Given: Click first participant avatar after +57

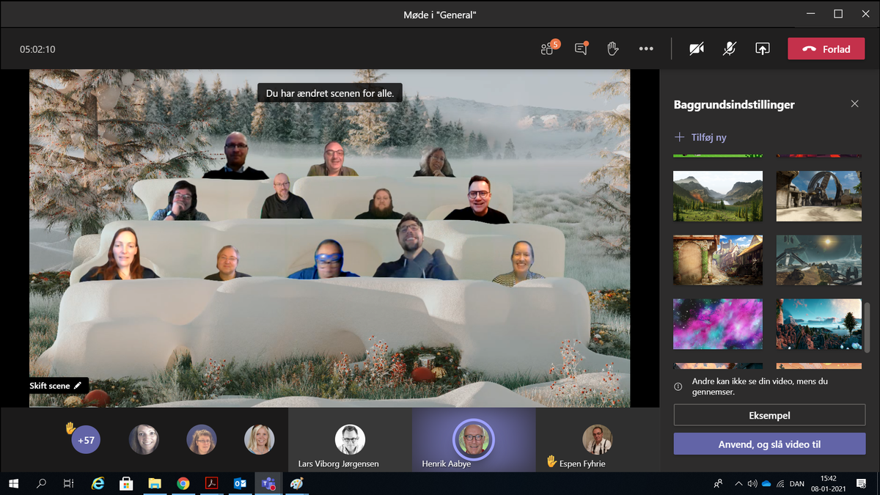Looking at the screenshot, I should 144,440.
